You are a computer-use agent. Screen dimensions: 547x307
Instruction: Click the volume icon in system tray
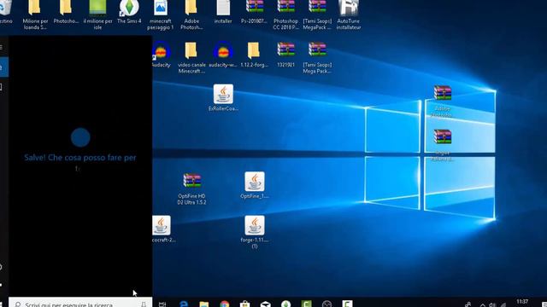(x=492, y=304)
